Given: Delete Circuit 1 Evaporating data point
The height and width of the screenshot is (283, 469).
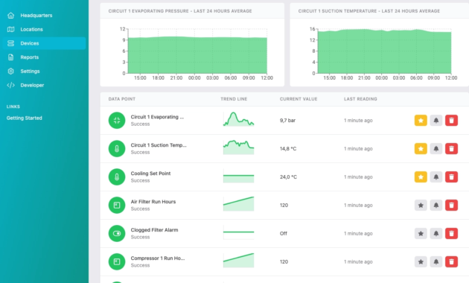Looking at the screenshot, I should pos(451,121).
